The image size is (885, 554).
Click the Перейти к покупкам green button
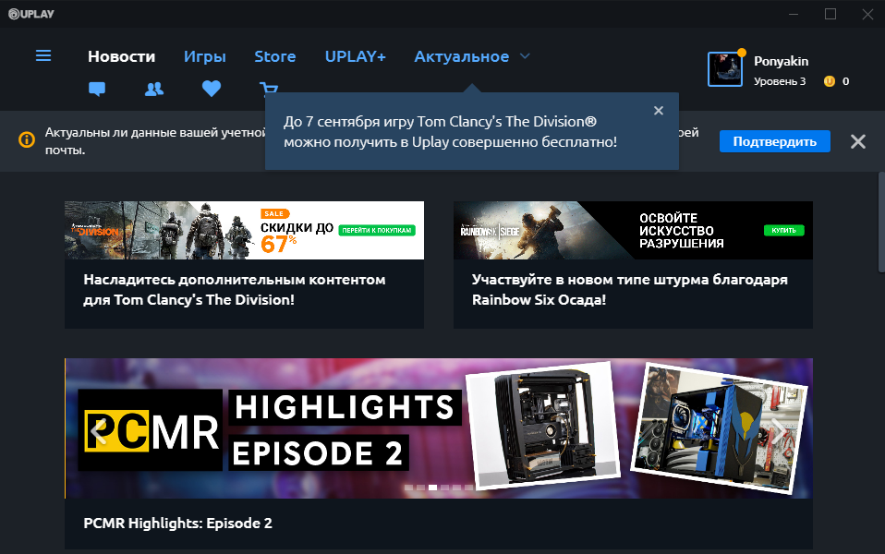click(377, 230)
